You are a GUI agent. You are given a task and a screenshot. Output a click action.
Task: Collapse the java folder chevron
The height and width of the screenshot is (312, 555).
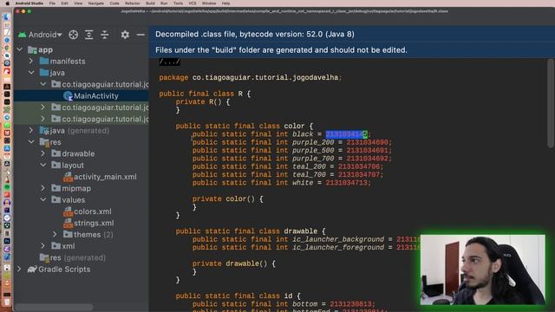tap(31, 73)
